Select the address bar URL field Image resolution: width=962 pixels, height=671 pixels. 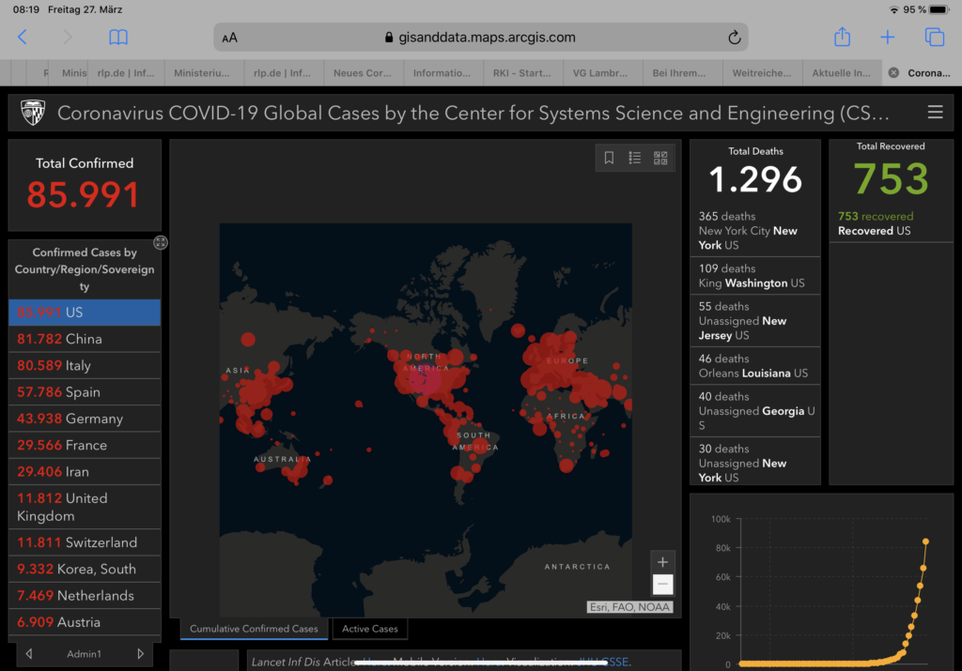[x=480, y=38]
